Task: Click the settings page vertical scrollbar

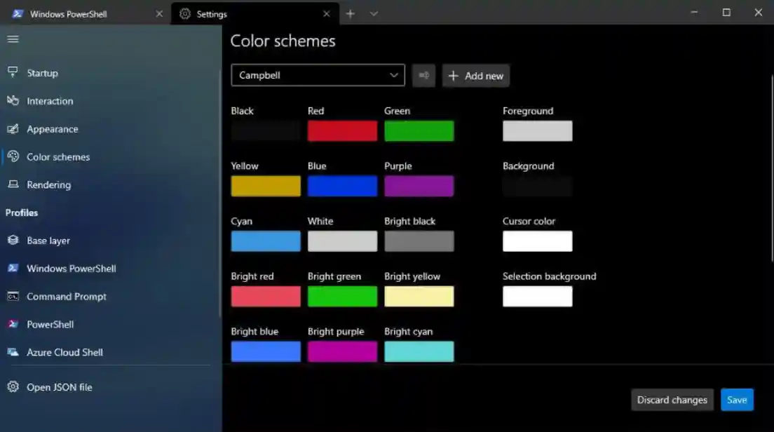Action: pyautogui.click(x=772, y=168)
